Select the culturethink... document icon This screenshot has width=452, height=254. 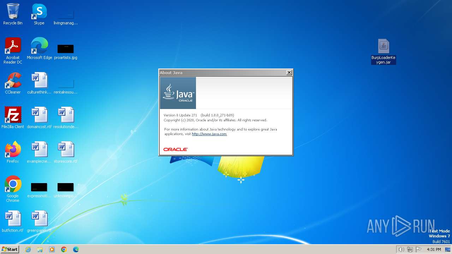(x=39, y=83)
